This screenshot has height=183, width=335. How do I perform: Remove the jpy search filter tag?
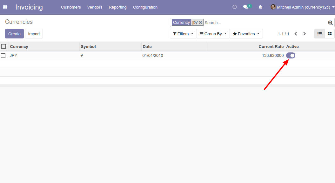pos(200,23)
